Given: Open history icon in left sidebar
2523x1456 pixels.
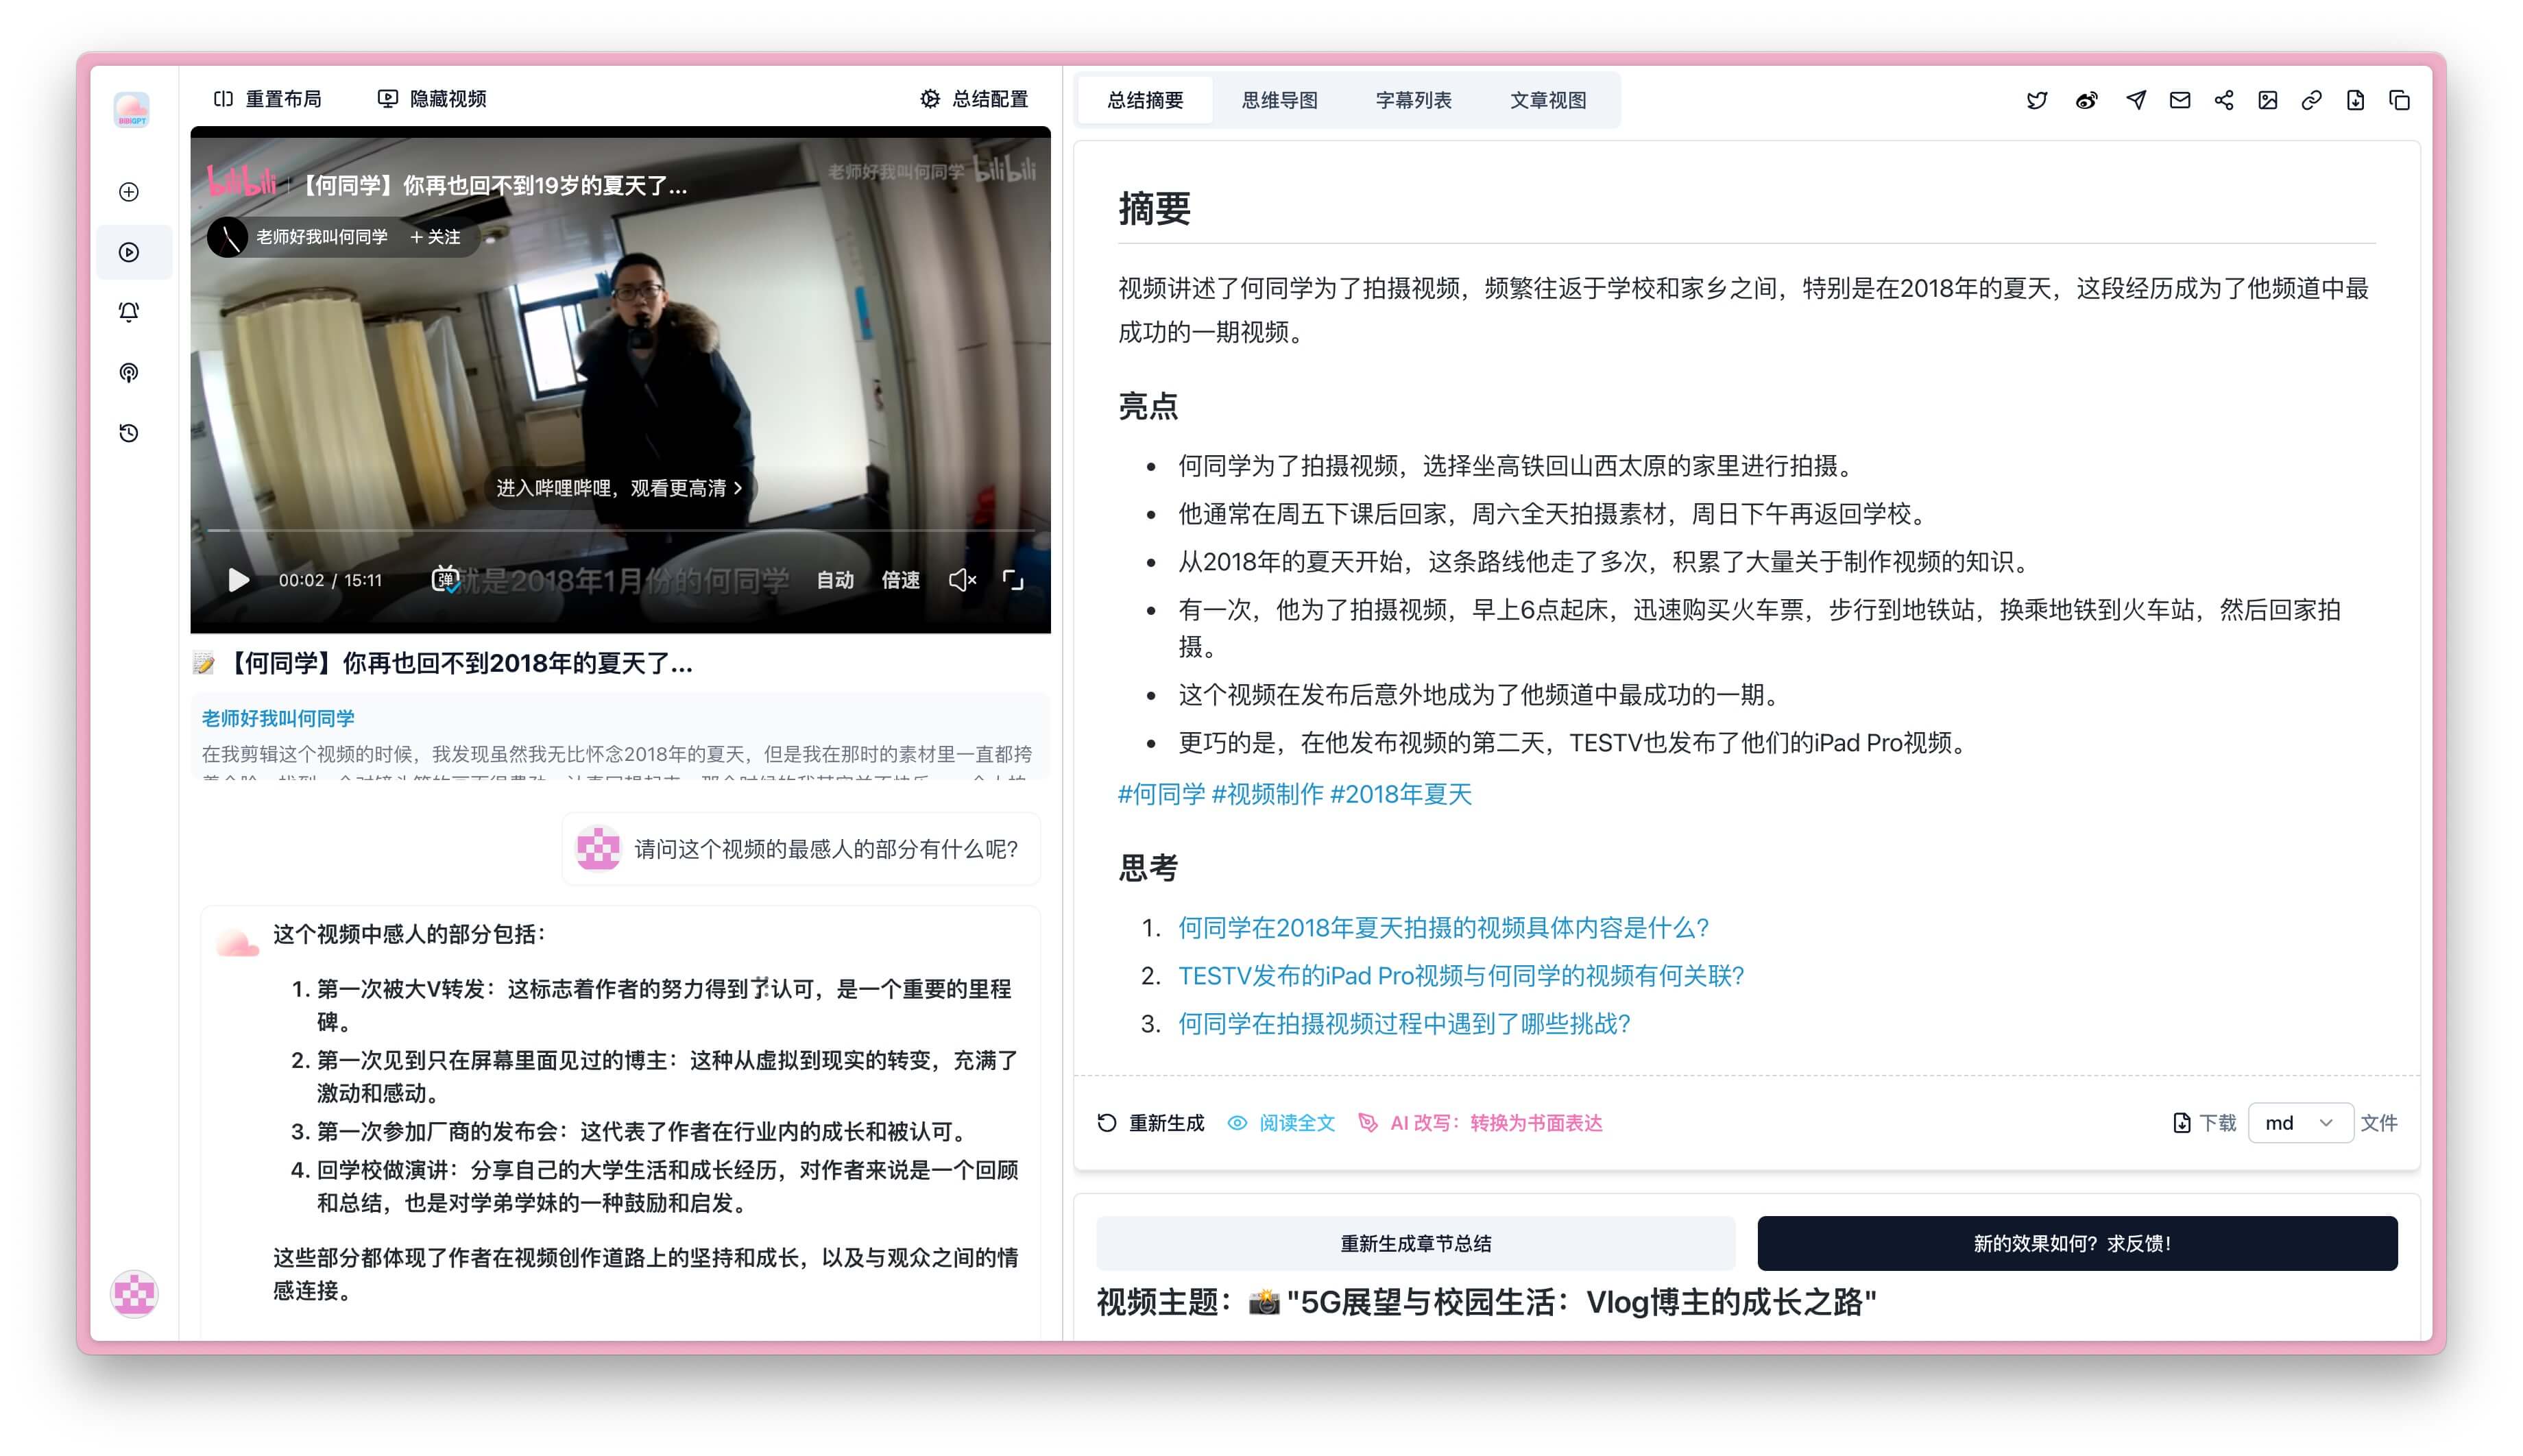Looking at the screenshot, I should pos(129,433).
